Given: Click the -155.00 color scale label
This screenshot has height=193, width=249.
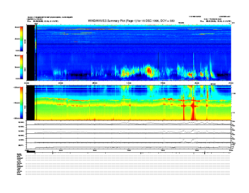Looking at the screenshot, I should (x=16, y=118).
